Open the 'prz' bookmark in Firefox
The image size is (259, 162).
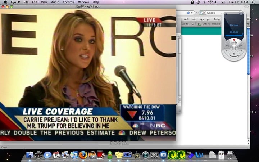(x=209, y=19)
